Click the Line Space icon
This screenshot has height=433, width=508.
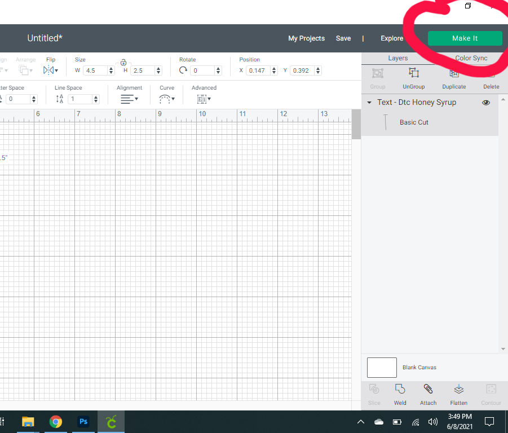pyautogui.click(x=60, y=99)
